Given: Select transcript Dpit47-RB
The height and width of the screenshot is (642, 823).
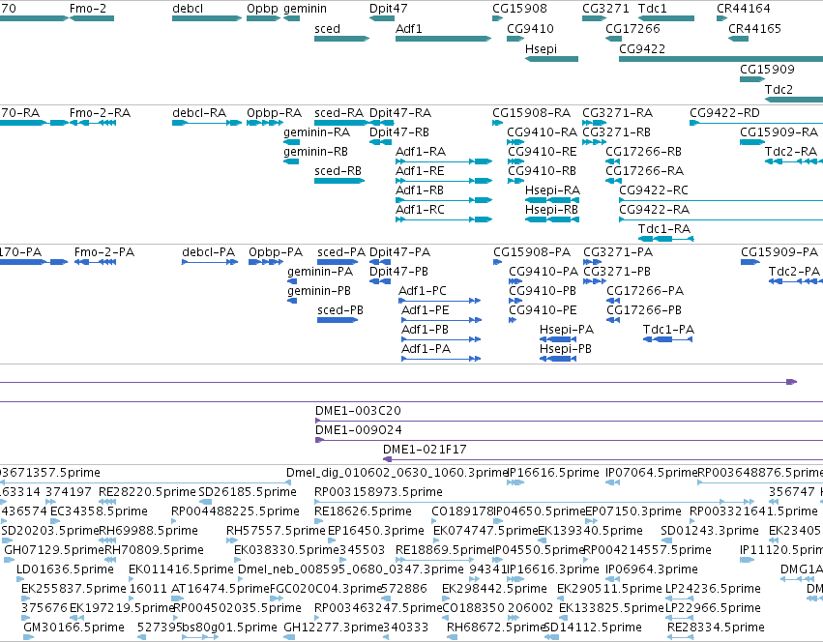Looking at the screenshot, I should (380, 142).
